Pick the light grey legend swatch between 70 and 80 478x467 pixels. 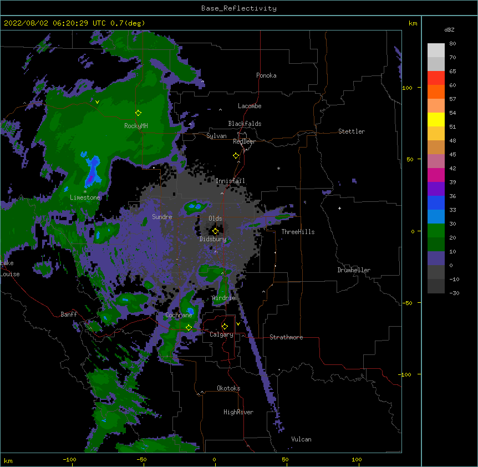(x=436, y=50)
